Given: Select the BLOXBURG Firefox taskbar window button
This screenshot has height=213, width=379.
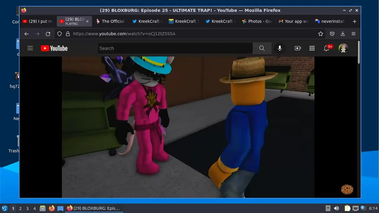Looking at the screenshot, I should tap(94, 208).
